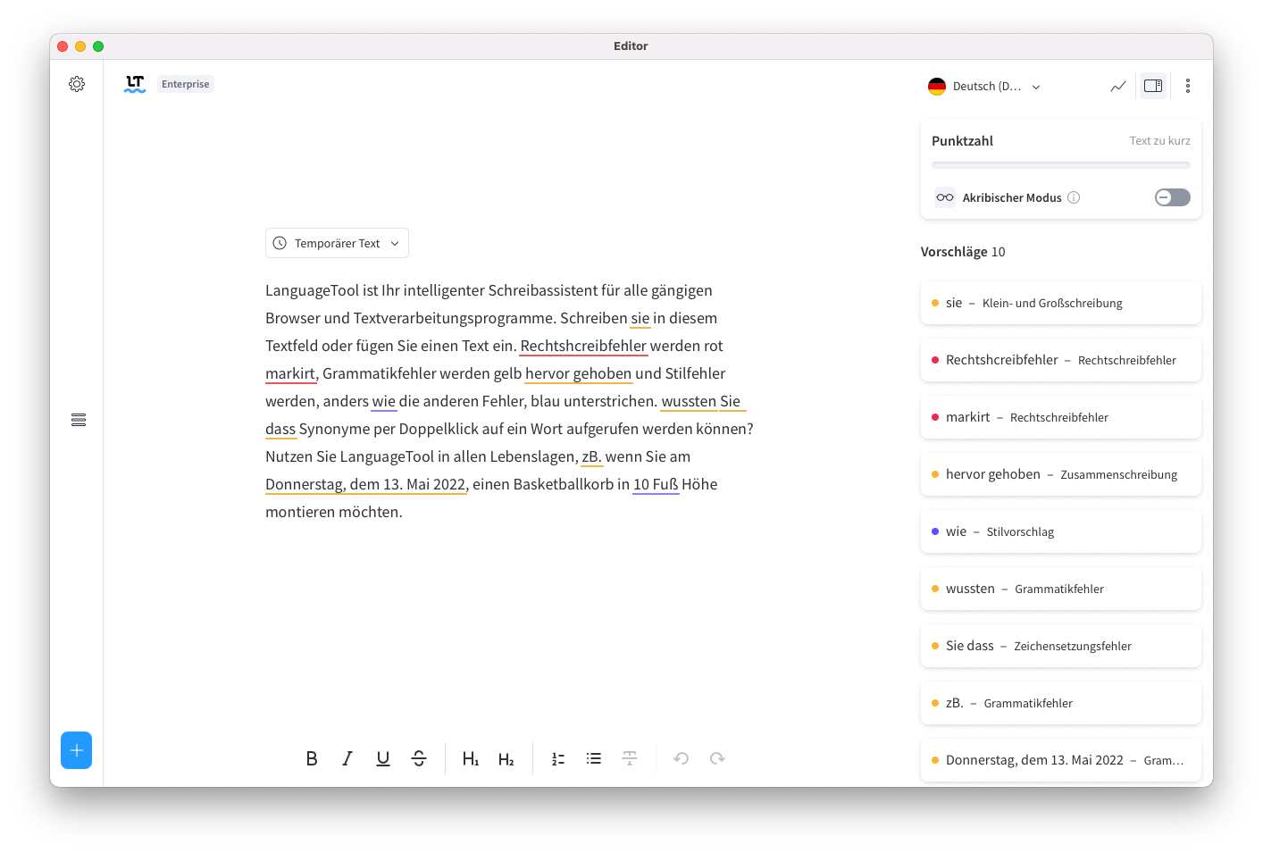Viewport: 1263px width, 853px height.
Task: Open the 'zB.' Grammatikfehler card
Action: 1061,703
